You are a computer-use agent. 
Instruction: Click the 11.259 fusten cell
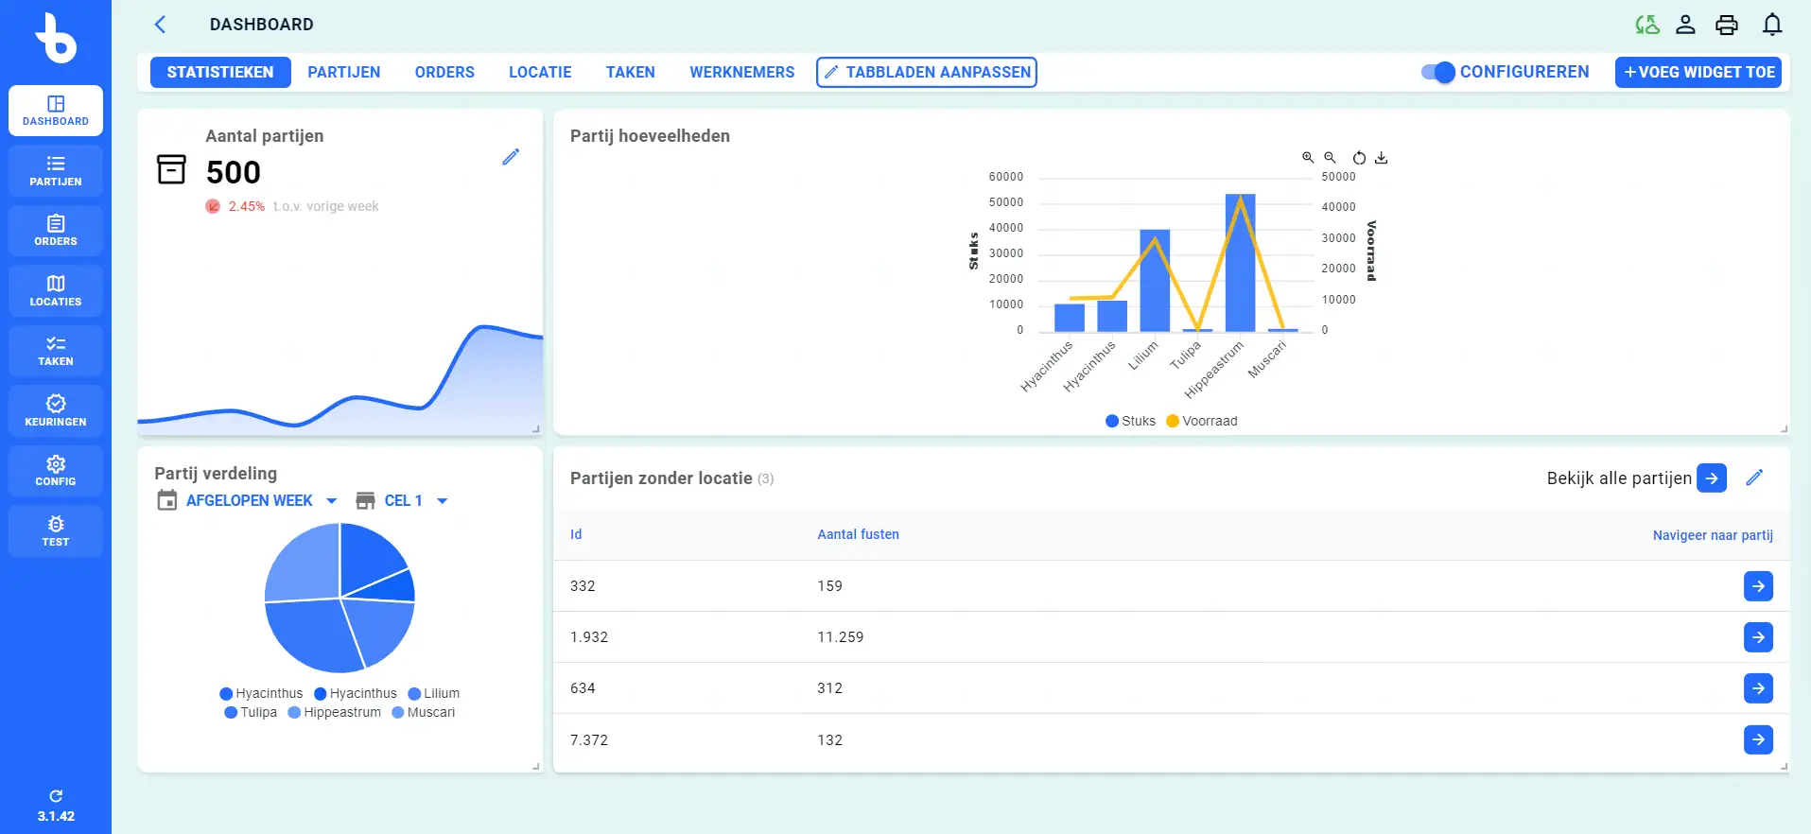click(841, 637)
